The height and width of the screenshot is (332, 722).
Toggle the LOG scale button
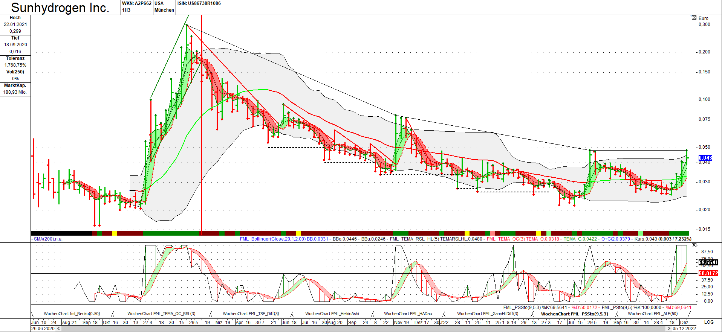[x=709, y=322]
